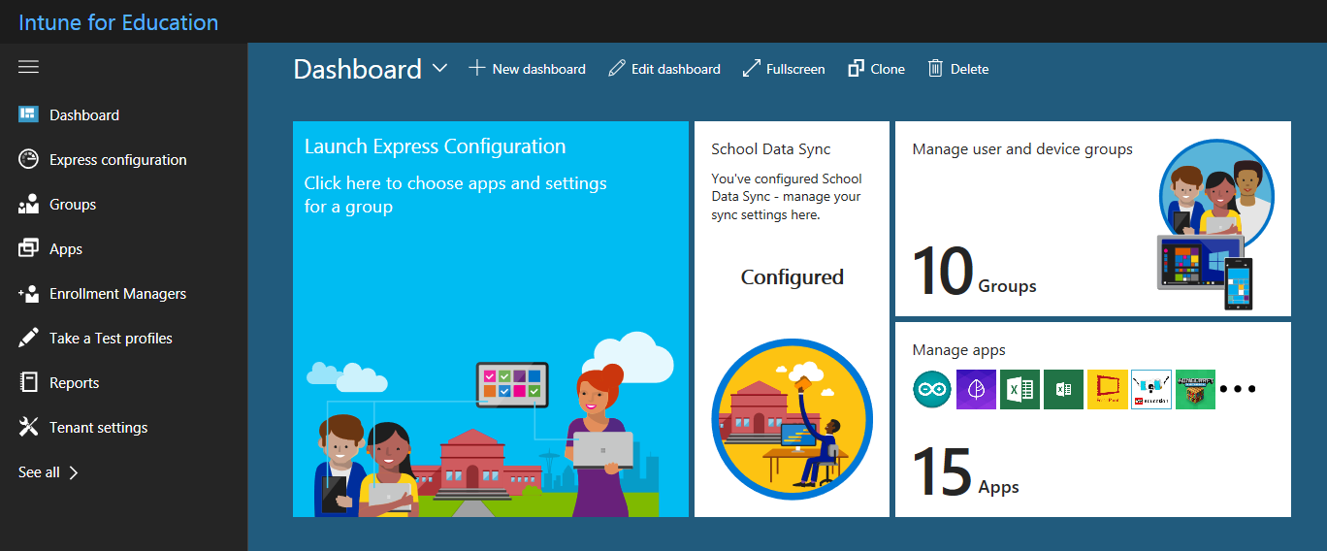Create a New dashboard
Viewport: 1327px width, 551px height.
[x=527, y=69]
